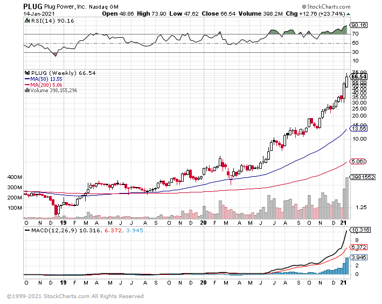The width and height of the screenshot is (382, 304).
Task: Click year 19 label under MACD panel
Action: point(63,282)
